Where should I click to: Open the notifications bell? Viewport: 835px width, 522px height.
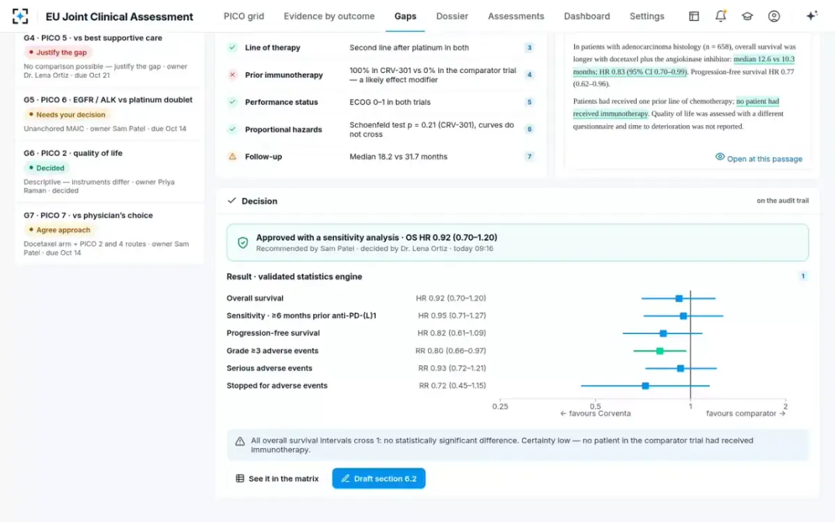pos(721,16)
